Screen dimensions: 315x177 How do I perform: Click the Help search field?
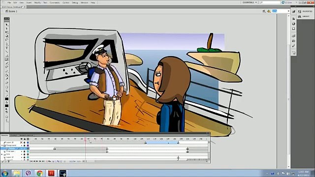270,2
